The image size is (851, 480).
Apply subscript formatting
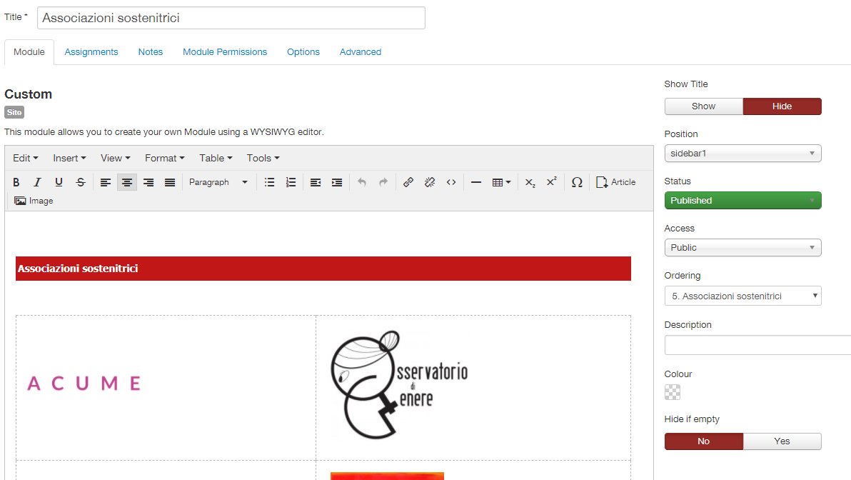click(x=530, y=182)
